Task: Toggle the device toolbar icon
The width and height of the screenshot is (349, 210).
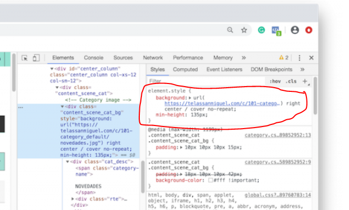Action: (x=36, y=58)
